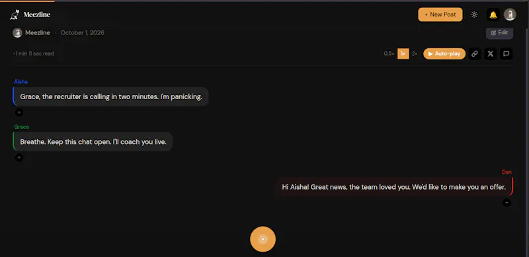Start Auto-play of the conversation
Viewport: 529px width, 257px height.
click(444, 54)
